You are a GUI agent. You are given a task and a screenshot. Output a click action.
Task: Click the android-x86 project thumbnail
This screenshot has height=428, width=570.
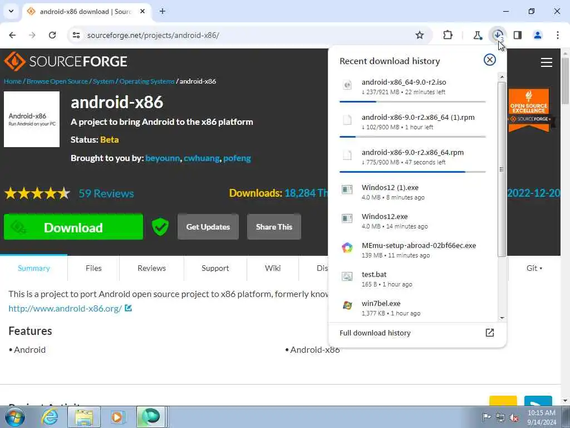(32, 119)
